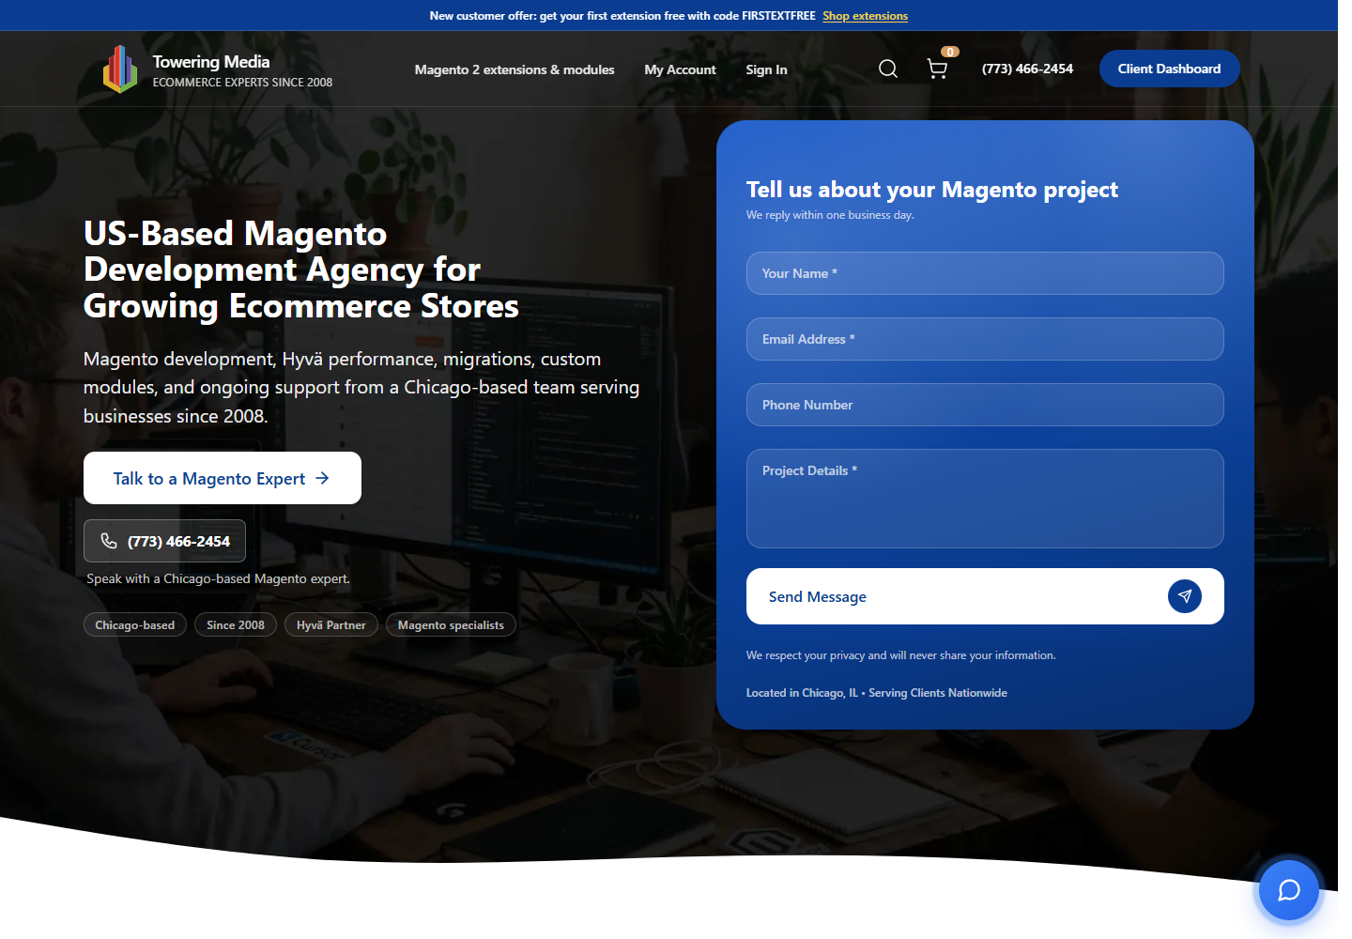Open the live chat bubble icon
The width and height of the screenshot is (1352, 939).
(1289, 890)
